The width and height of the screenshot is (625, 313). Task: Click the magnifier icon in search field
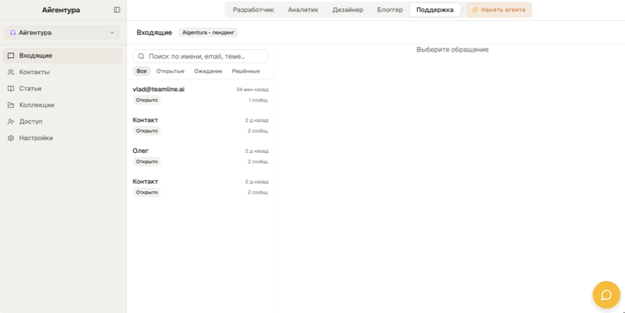[x=141, y=56]
